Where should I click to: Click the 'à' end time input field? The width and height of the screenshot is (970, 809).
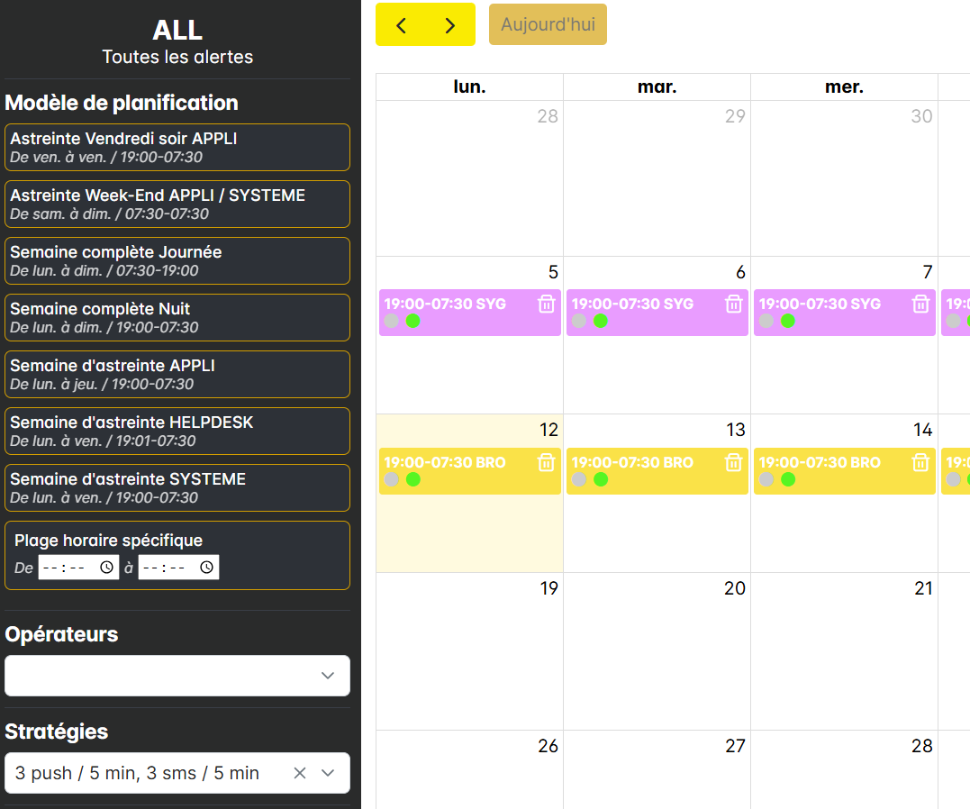point(179,567)
